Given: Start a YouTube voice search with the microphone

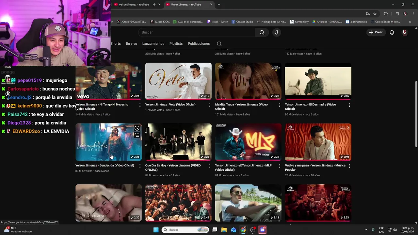Looking at the screenshot, I should 277,32.
